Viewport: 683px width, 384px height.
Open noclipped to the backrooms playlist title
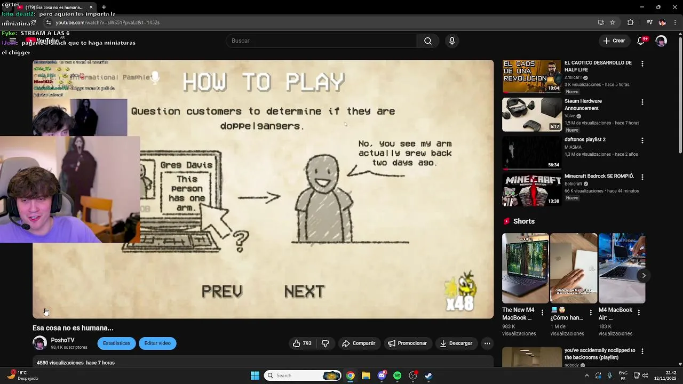point(600,354)
